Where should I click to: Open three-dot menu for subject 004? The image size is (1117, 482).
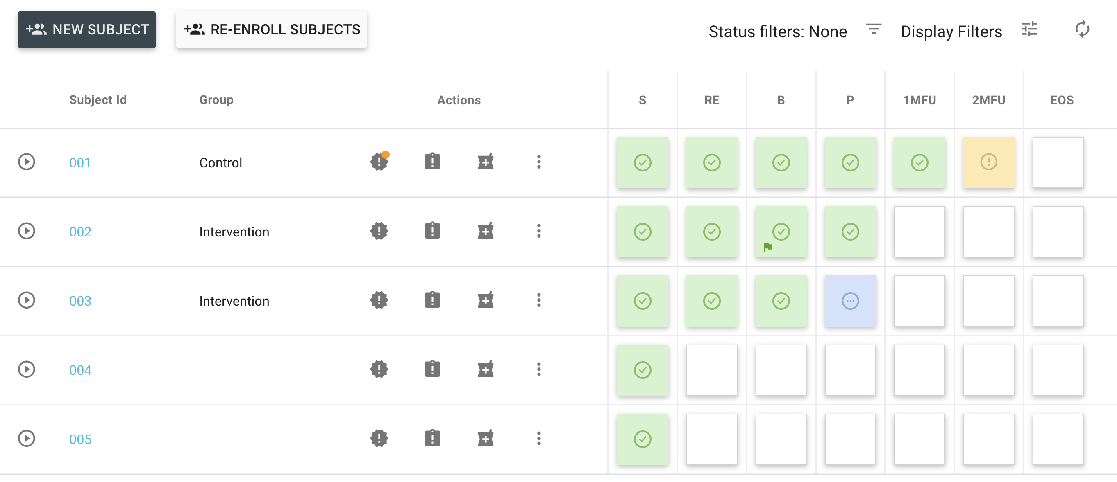coord(538,369)
